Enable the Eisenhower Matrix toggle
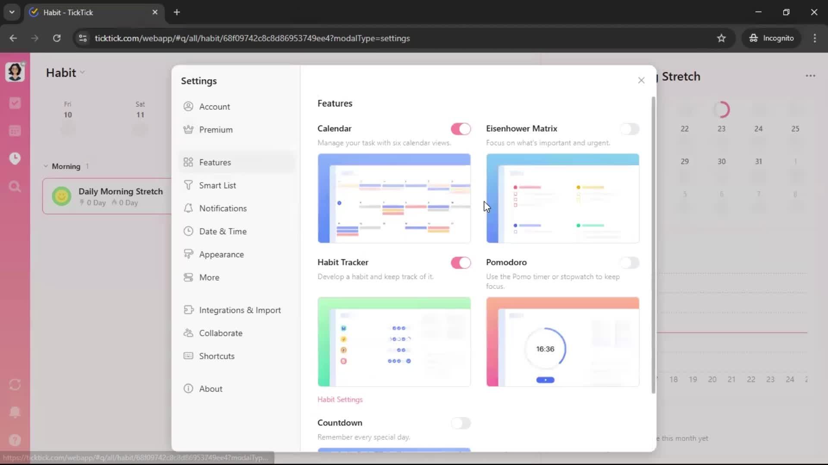The height and width of the screenshot is (465, 828). tap(629, 129)
